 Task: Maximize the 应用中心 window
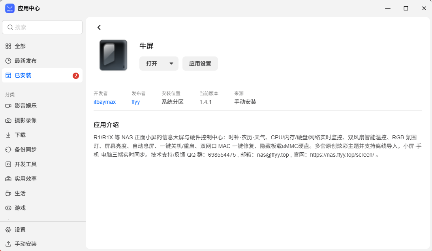point(406,8)
